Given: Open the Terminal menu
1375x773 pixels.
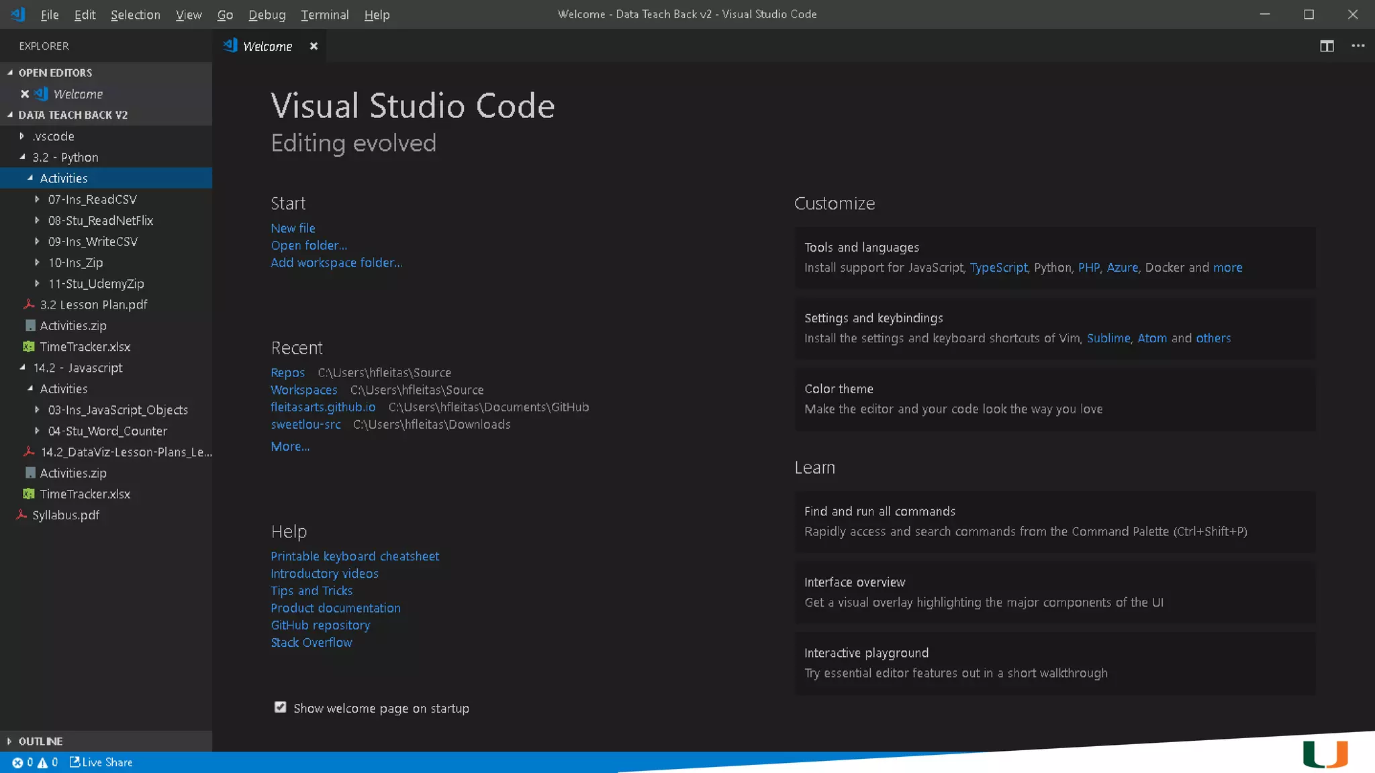Looking at the screenshot, I should 324,15.
